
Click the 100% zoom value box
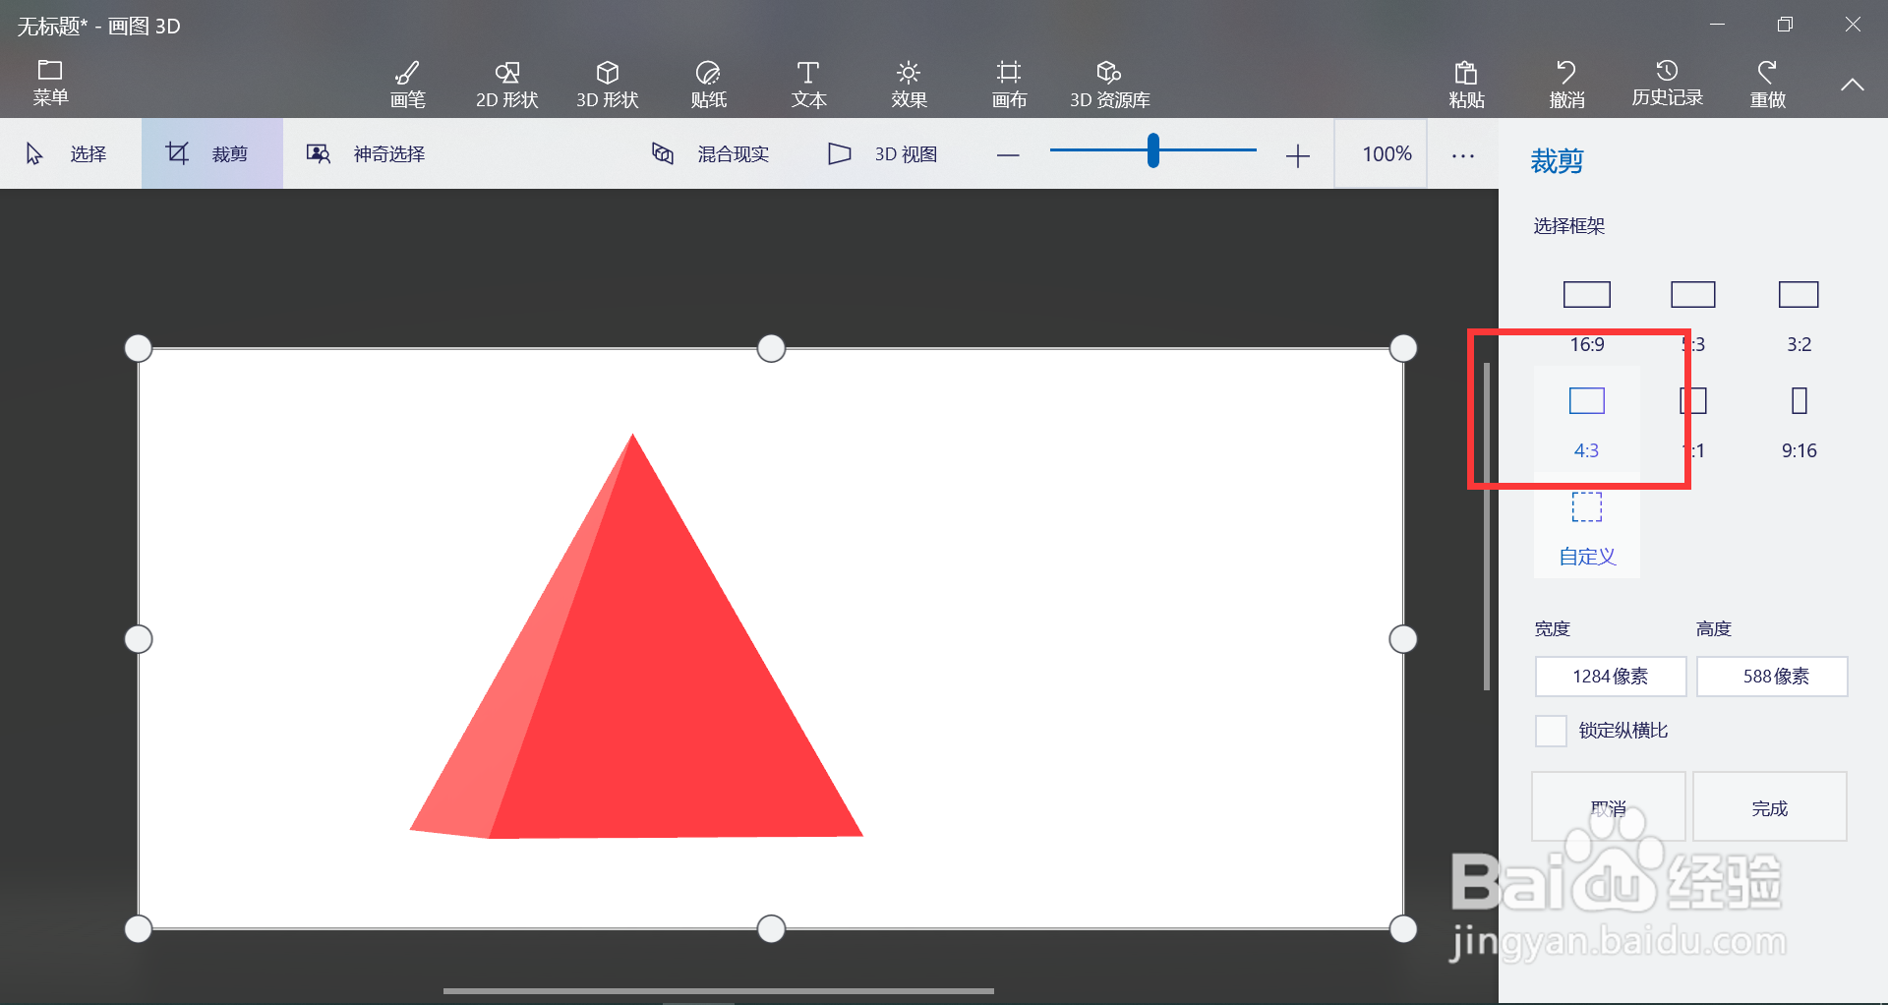1381,153
